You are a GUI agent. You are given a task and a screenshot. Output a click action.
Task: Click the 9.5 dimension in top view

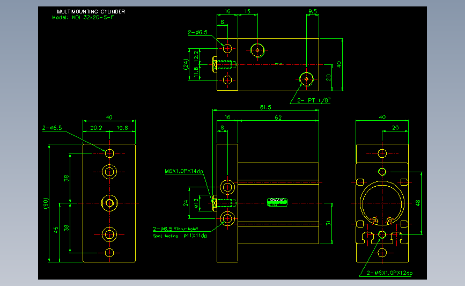coord(313,11)
